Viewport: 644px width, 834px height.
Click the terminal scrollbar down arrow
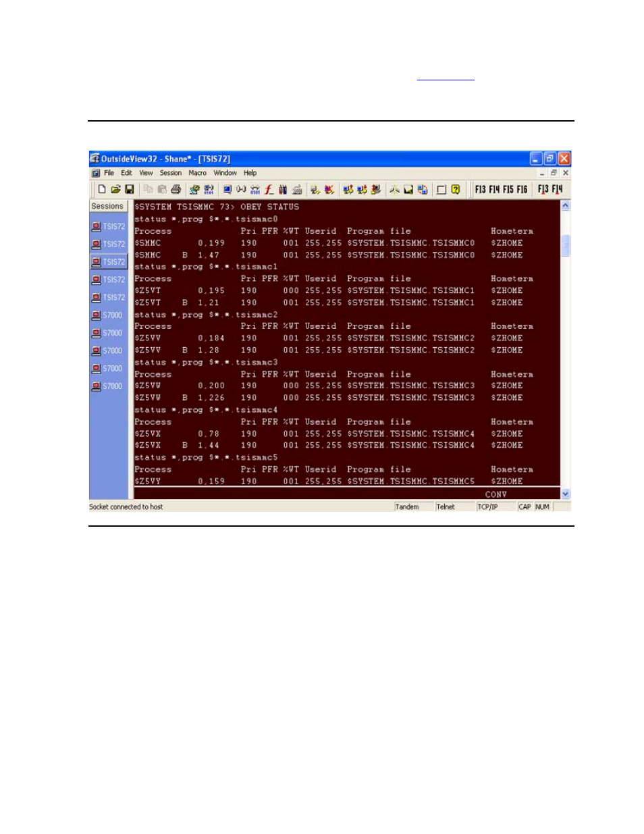(566, 494)
